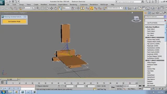Click the object color swatch
The width and height of the screenshot is (167, 94).
pyautogui.click(x=165, y=17)
